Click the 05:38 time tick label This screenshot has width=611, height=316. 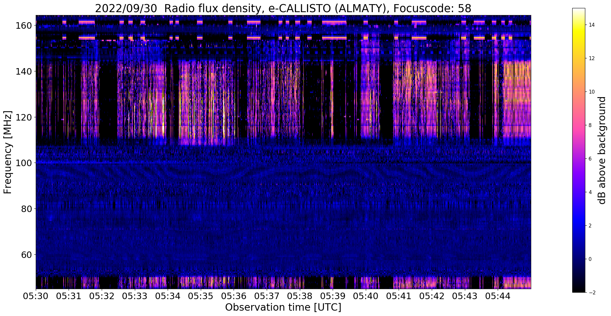(300, 296)
